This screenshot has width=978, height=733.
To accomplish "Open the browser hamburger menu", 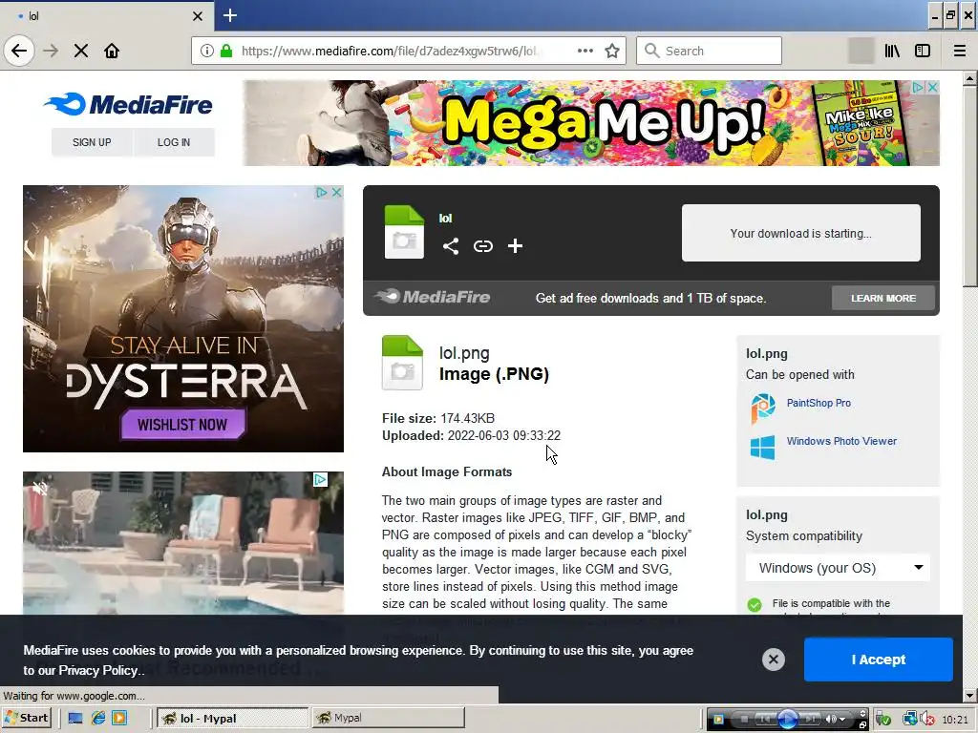I will click(x=960, y=51).
